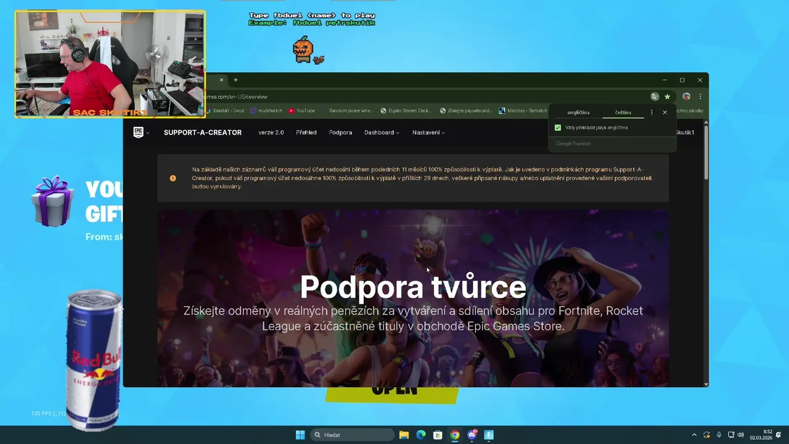Expand the Nastavení dropdown menu
This screenshot has height=444, width=789.
tap(428, 133)
